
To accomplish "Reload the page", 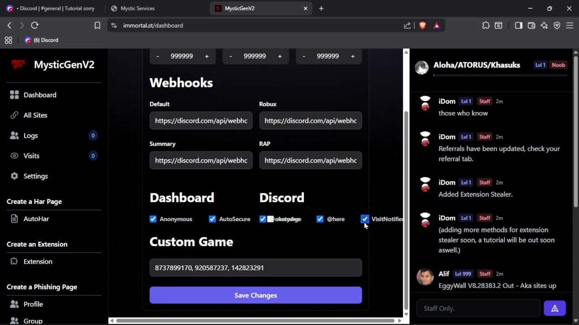I will tap(34, 26).
